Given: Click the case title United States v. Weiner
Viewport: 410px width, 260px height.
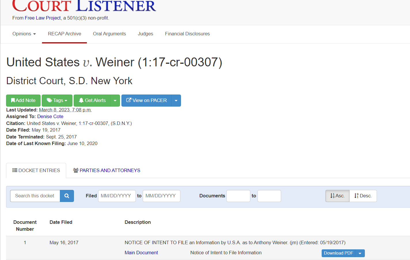Looking at the screenshot, I should 114,62.
